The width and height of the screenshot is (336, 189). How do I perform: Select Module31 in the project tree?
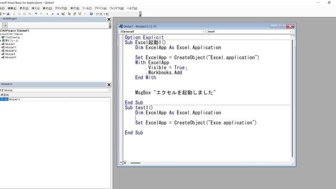pyautogui.click(x=10, y=57)
